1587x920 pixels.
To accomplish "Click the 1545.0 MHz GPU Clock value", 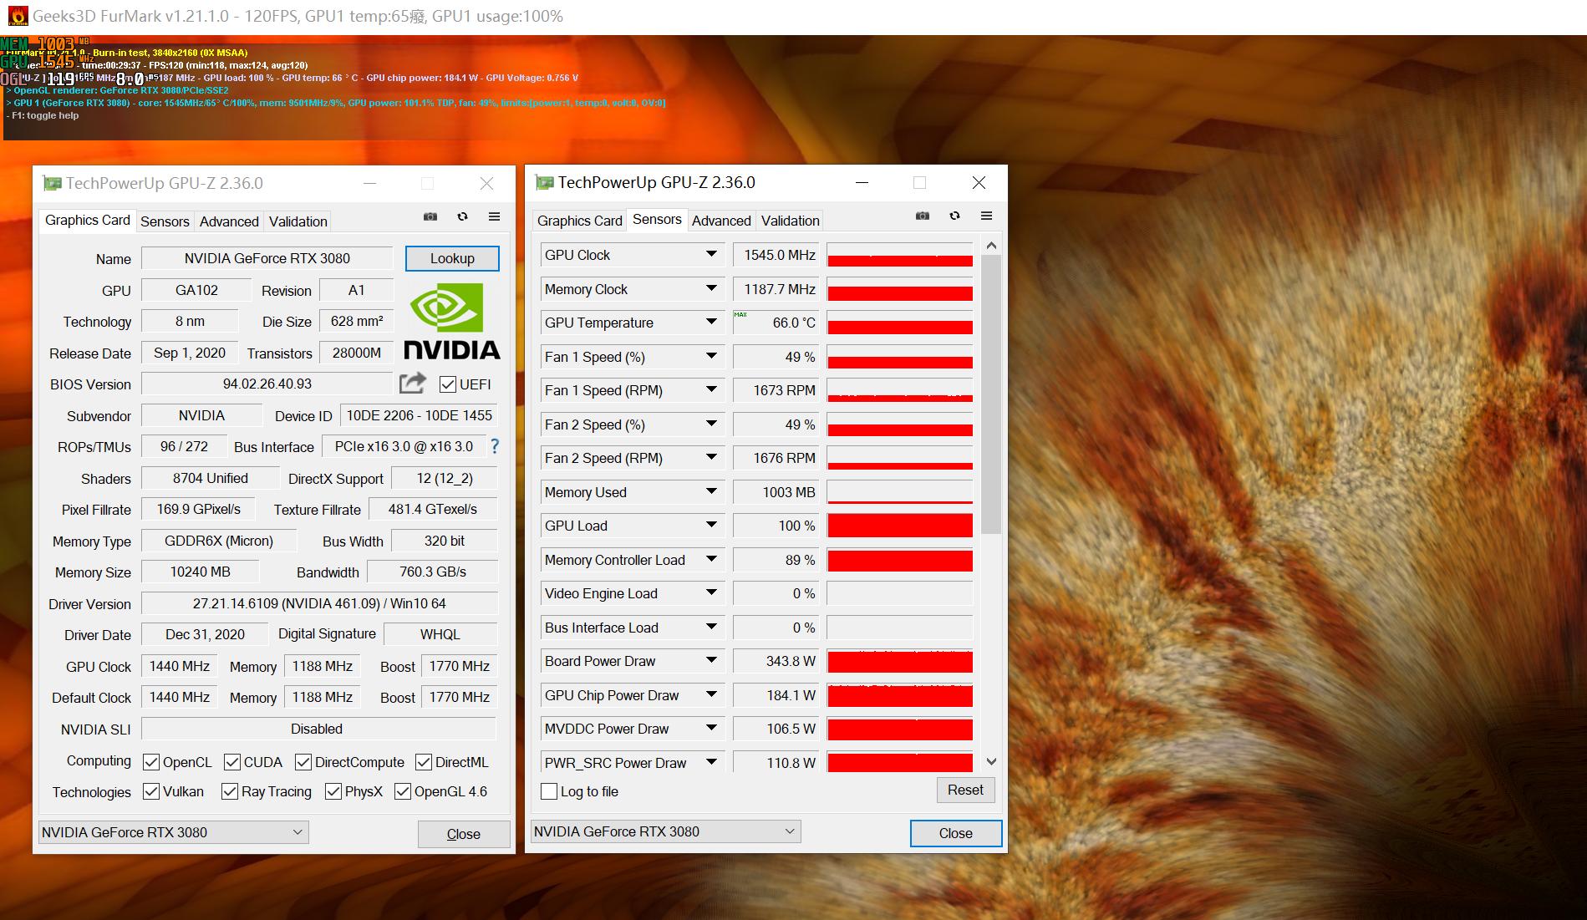I will pos(778,254).
